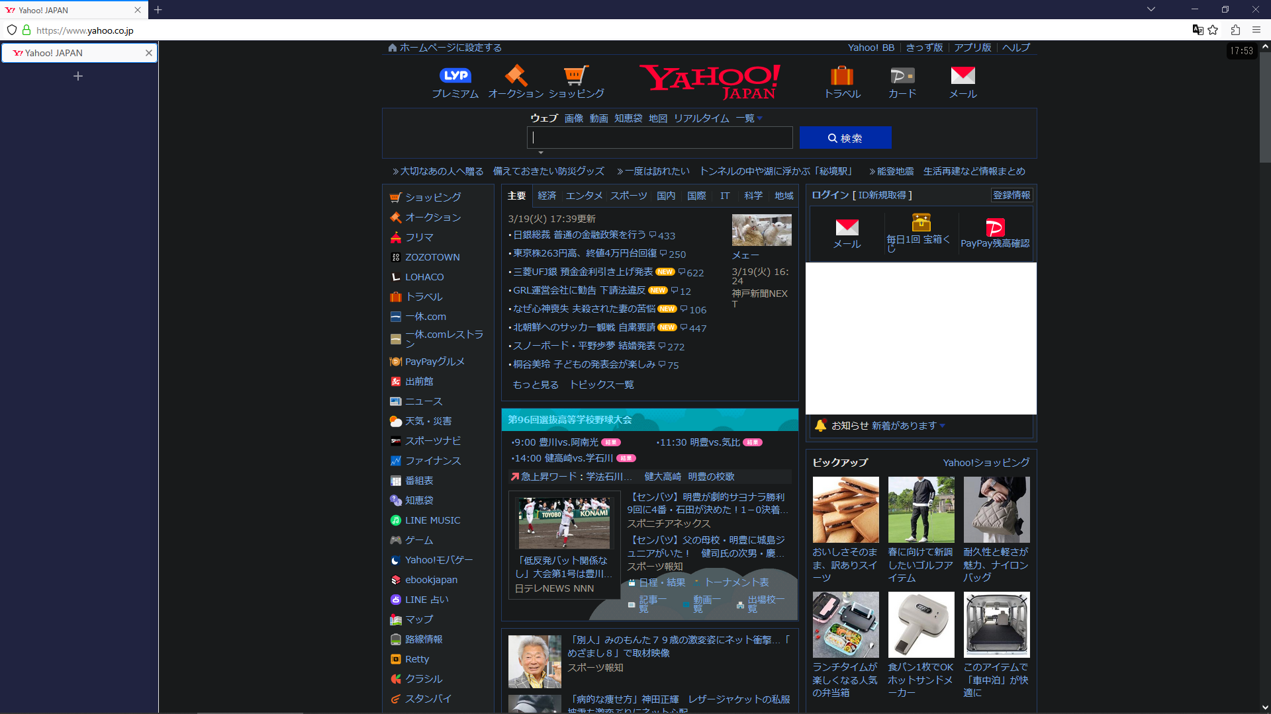Click the 登録情報 button
The width and height of the screenshot is (1271, 714).
pyautogui.click(x=1012, y=195)
